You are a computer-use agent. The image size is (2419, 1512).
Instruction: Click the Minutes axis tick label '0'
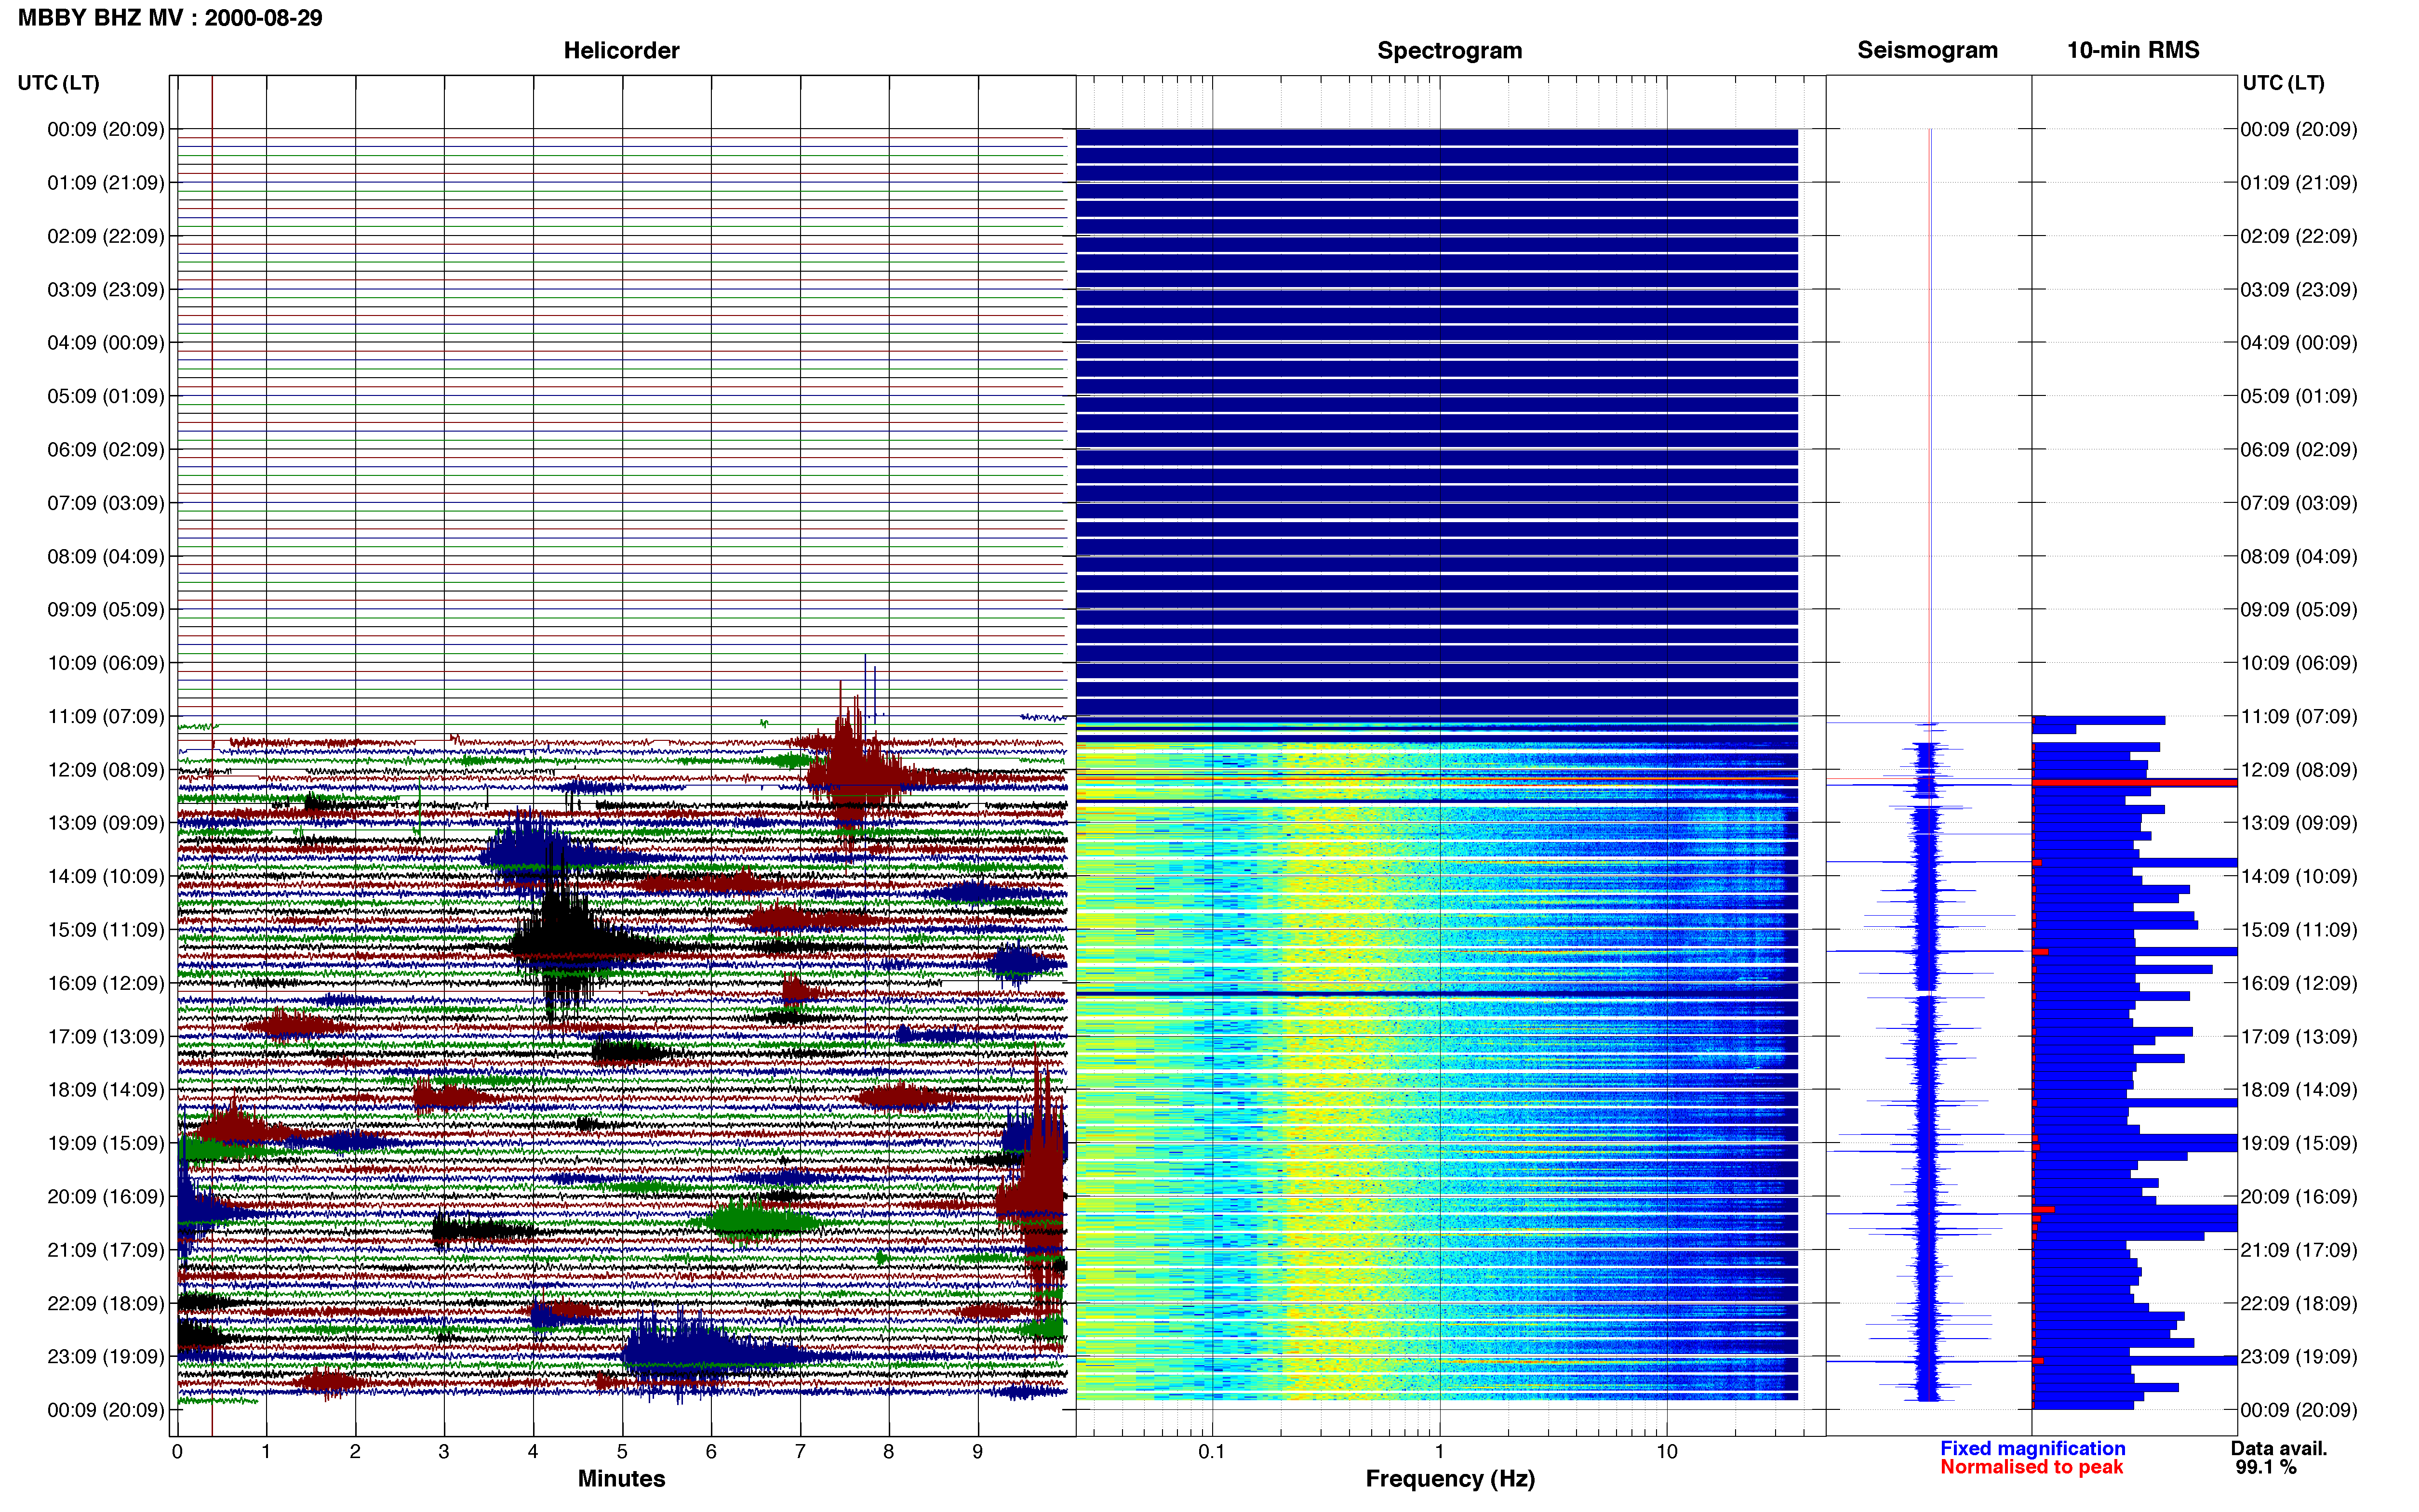click(x=177, y=1452)
